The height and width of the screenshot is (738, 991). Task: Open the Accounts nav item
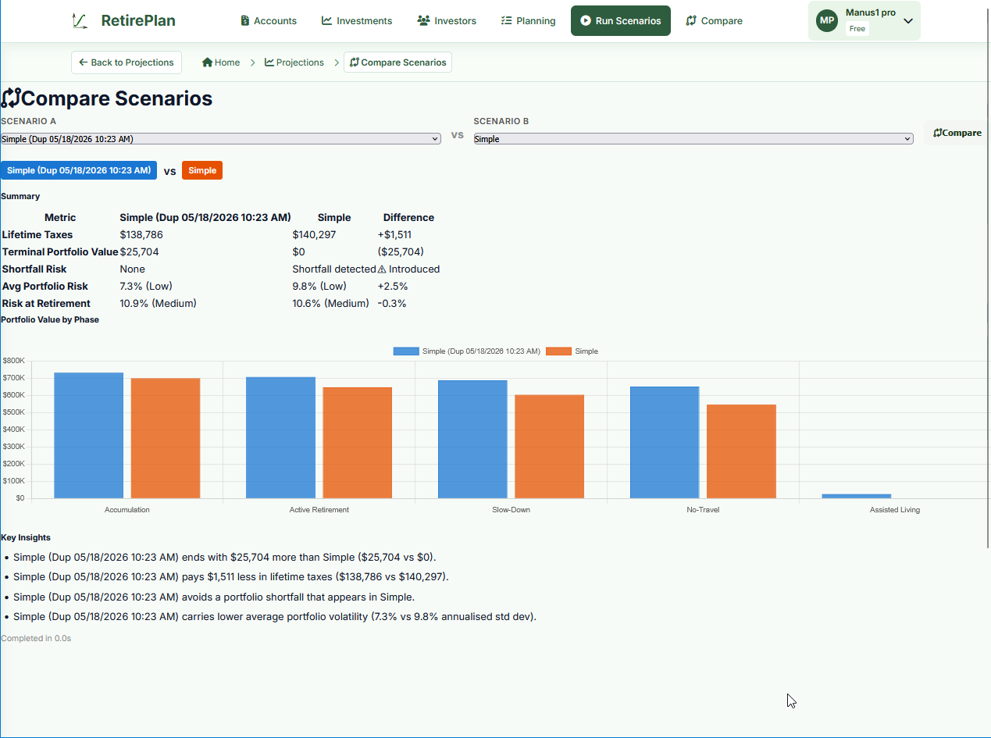pyautogui.click(x=269, y=21)
